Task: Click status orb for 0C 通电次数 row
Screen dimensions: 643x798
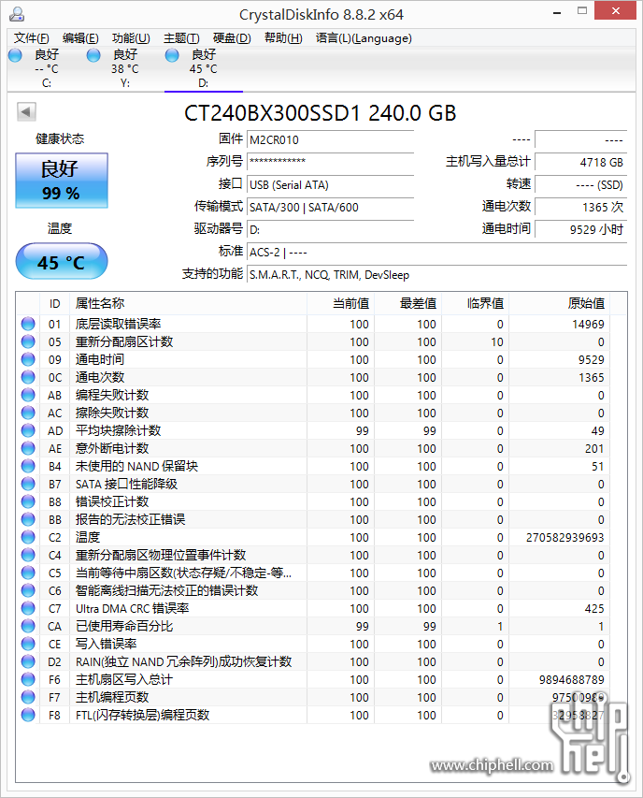Action: [28, 377]
